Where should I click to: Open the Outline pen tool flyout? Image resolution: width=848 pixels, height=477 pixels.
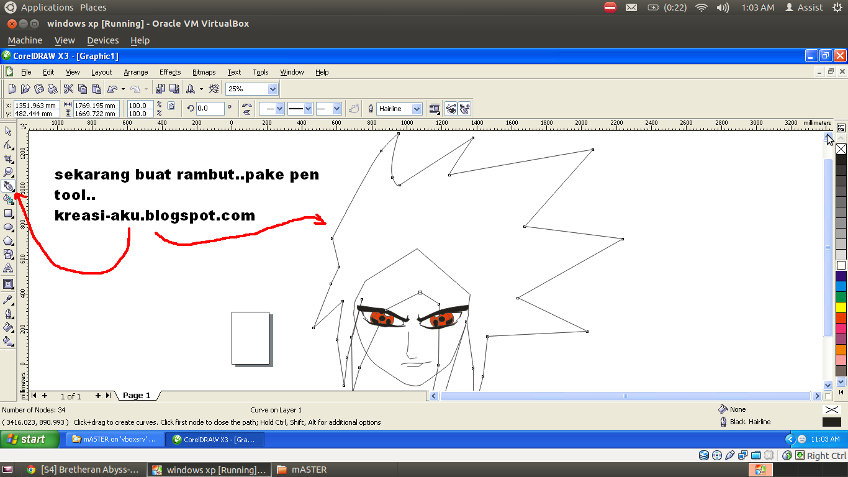pos(8,313)
